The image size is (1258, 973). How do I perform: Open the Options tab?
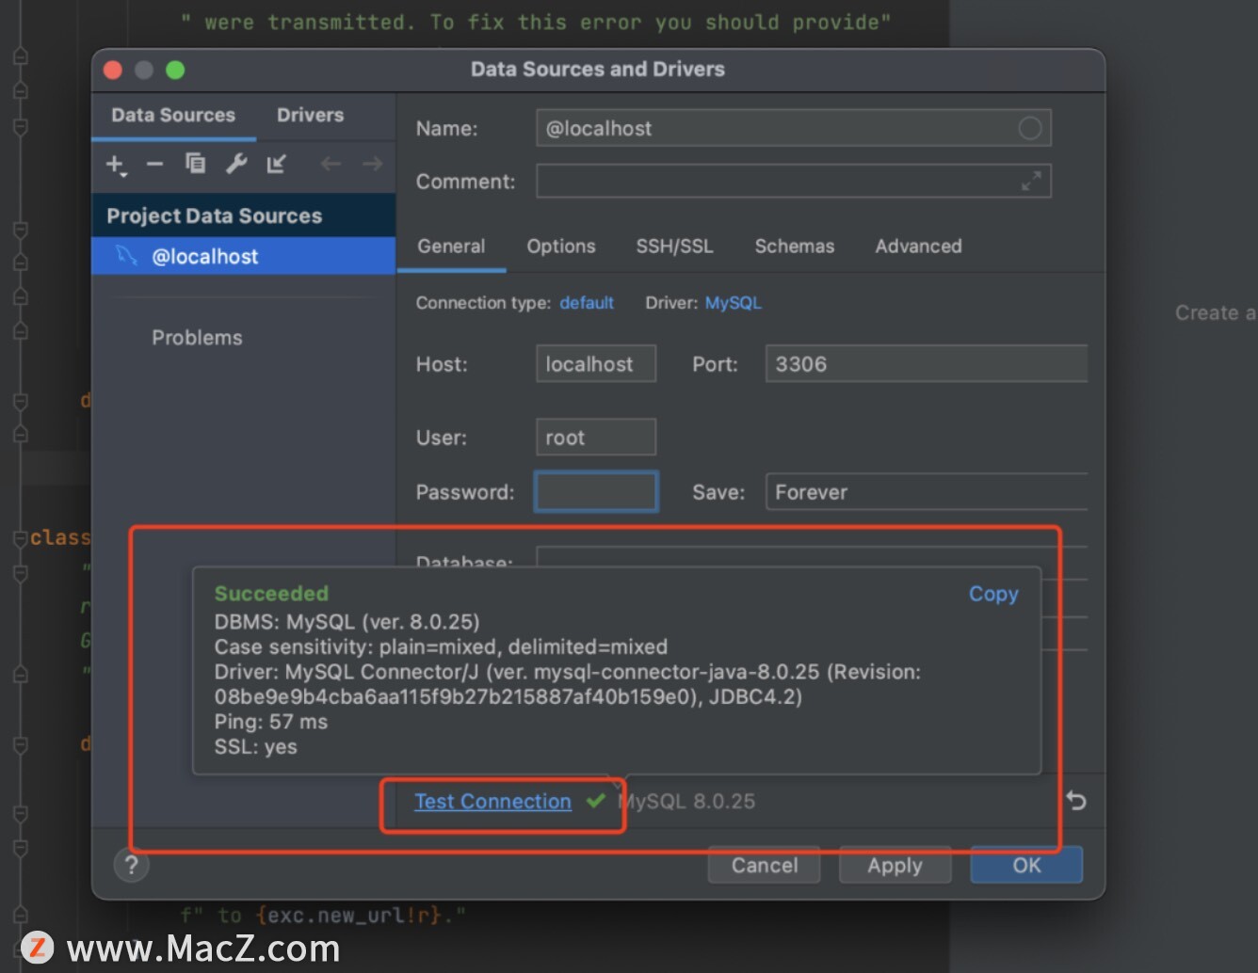coord(561,247)
